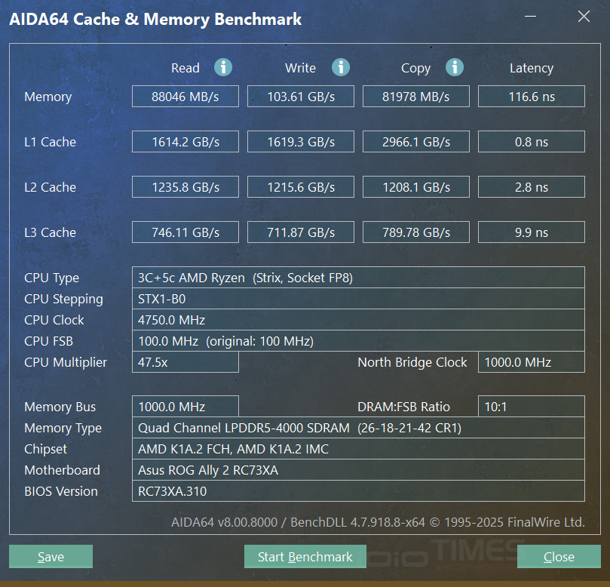Click the CPU Stepping field STX1-B0
Screen dimensions: 610x587
358,299
